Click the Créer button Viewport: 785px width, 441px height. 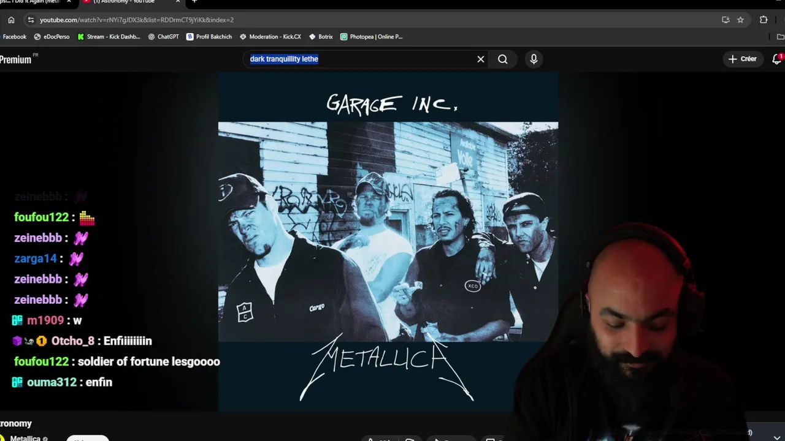pos(743,59)
